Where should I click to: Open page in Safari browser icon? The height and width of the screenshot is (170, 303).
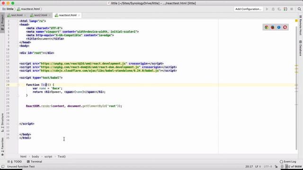tap(279, 27)
